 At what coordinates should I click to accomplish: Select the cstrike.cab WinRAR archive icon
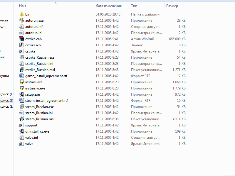[x=21, y=39]
